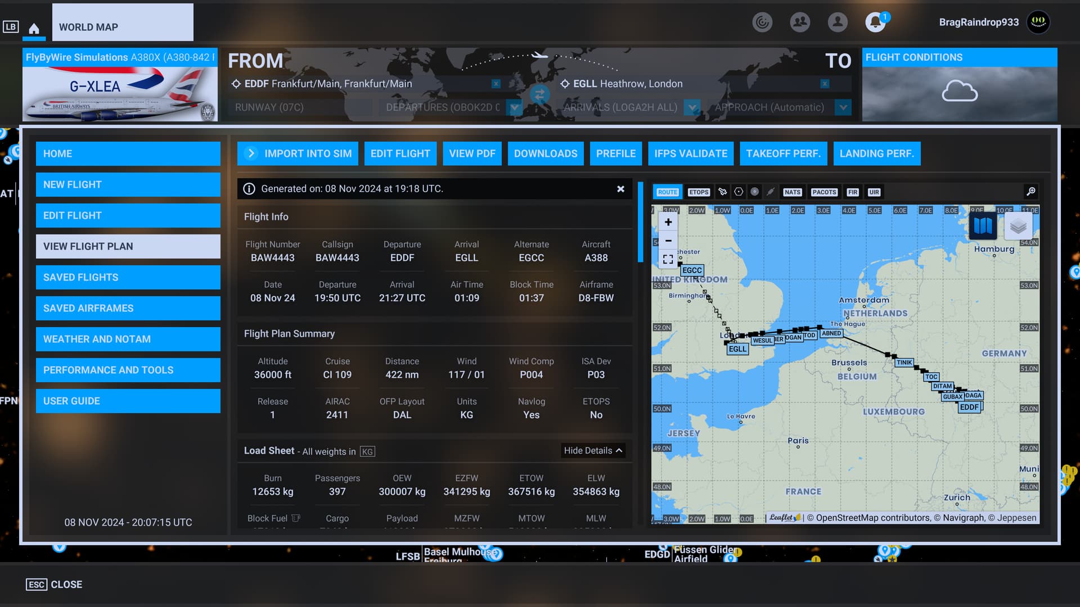Dismiss the Generated on notice
This screenshot has width=1080, height=607.
coord(620,189)
